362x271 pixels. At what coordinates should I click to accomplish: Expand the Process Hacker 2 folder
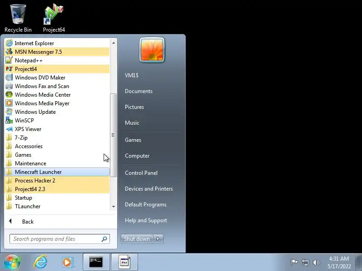[x=57, y=180]
